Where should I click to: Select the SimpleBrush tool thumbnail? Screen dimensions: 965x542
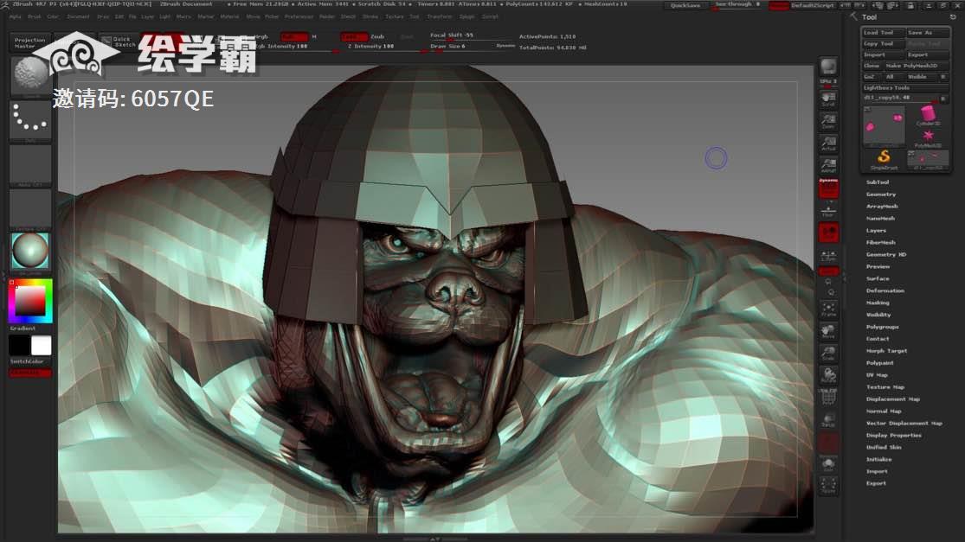tap(884, 157)
